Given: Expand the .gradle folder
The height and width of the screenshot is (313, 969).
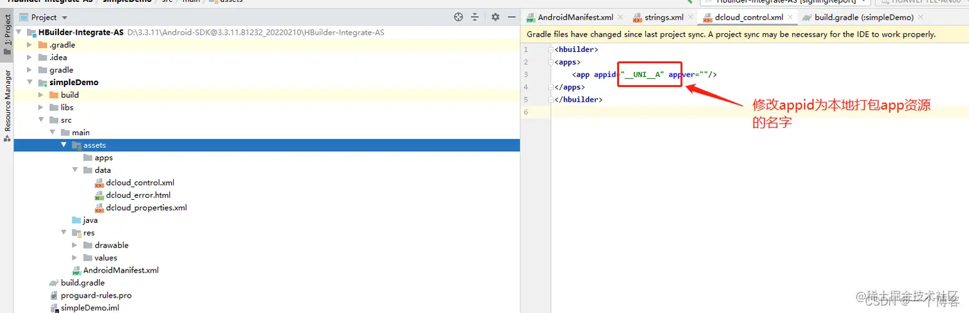Looking at the screenshot, I should click(x=29, y=45).
